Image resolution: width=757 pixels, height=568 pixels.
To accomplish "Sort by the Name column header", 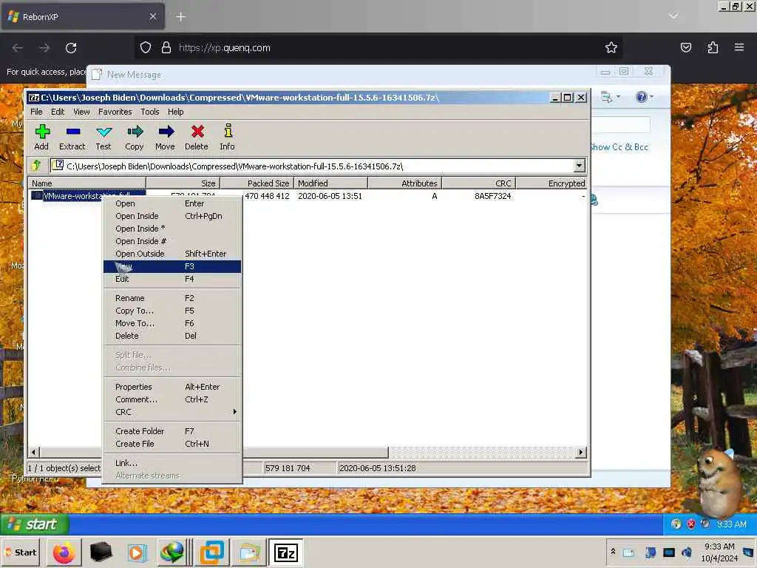I will click(x=87, y=183).
